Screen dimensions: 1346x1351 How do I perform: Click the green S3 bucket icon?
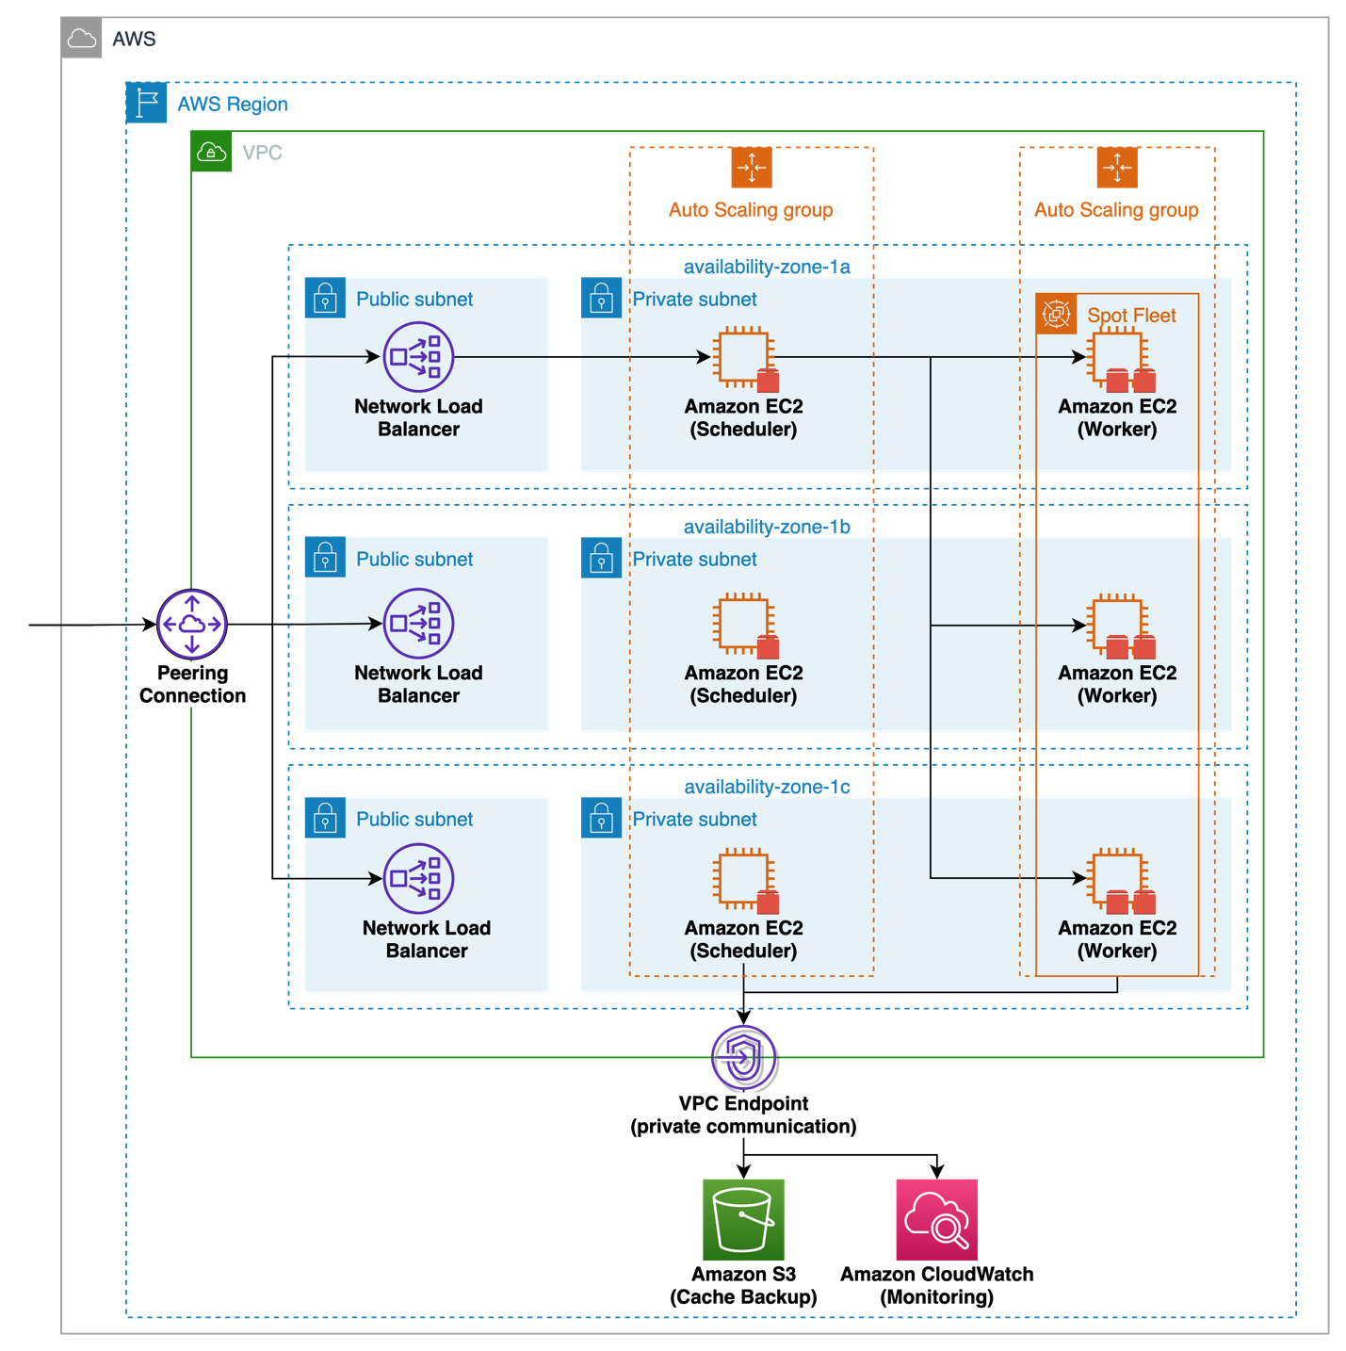[743, 1219]
